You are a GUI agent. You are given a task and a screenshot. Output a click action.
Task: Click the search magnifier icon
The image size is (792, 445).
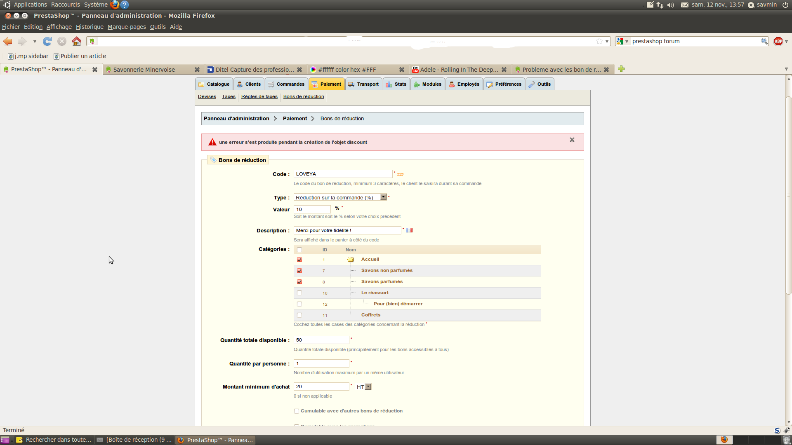pos(764,41)
